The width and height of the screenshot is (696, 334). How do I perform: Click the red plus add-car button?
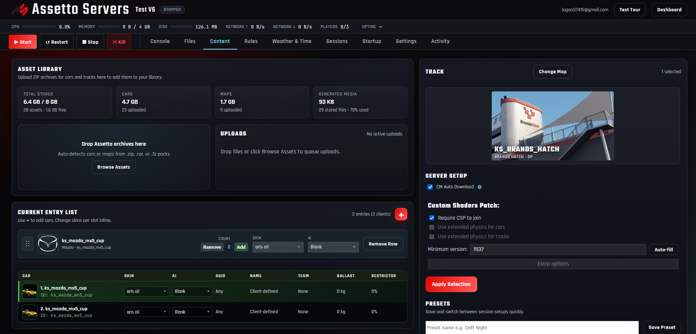(x=401, y=215)
